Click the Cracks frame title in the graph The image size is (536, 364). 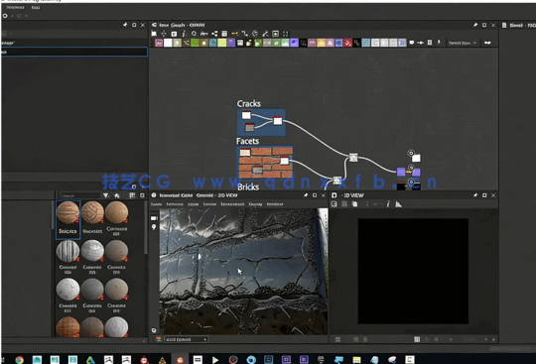pyautogui.click(x=249, y=103)
